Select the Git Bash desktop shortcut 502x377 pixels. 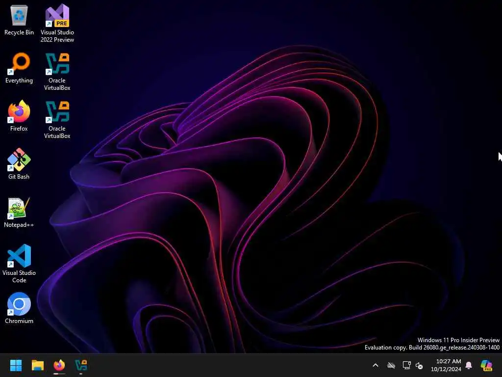pos(19,164)
